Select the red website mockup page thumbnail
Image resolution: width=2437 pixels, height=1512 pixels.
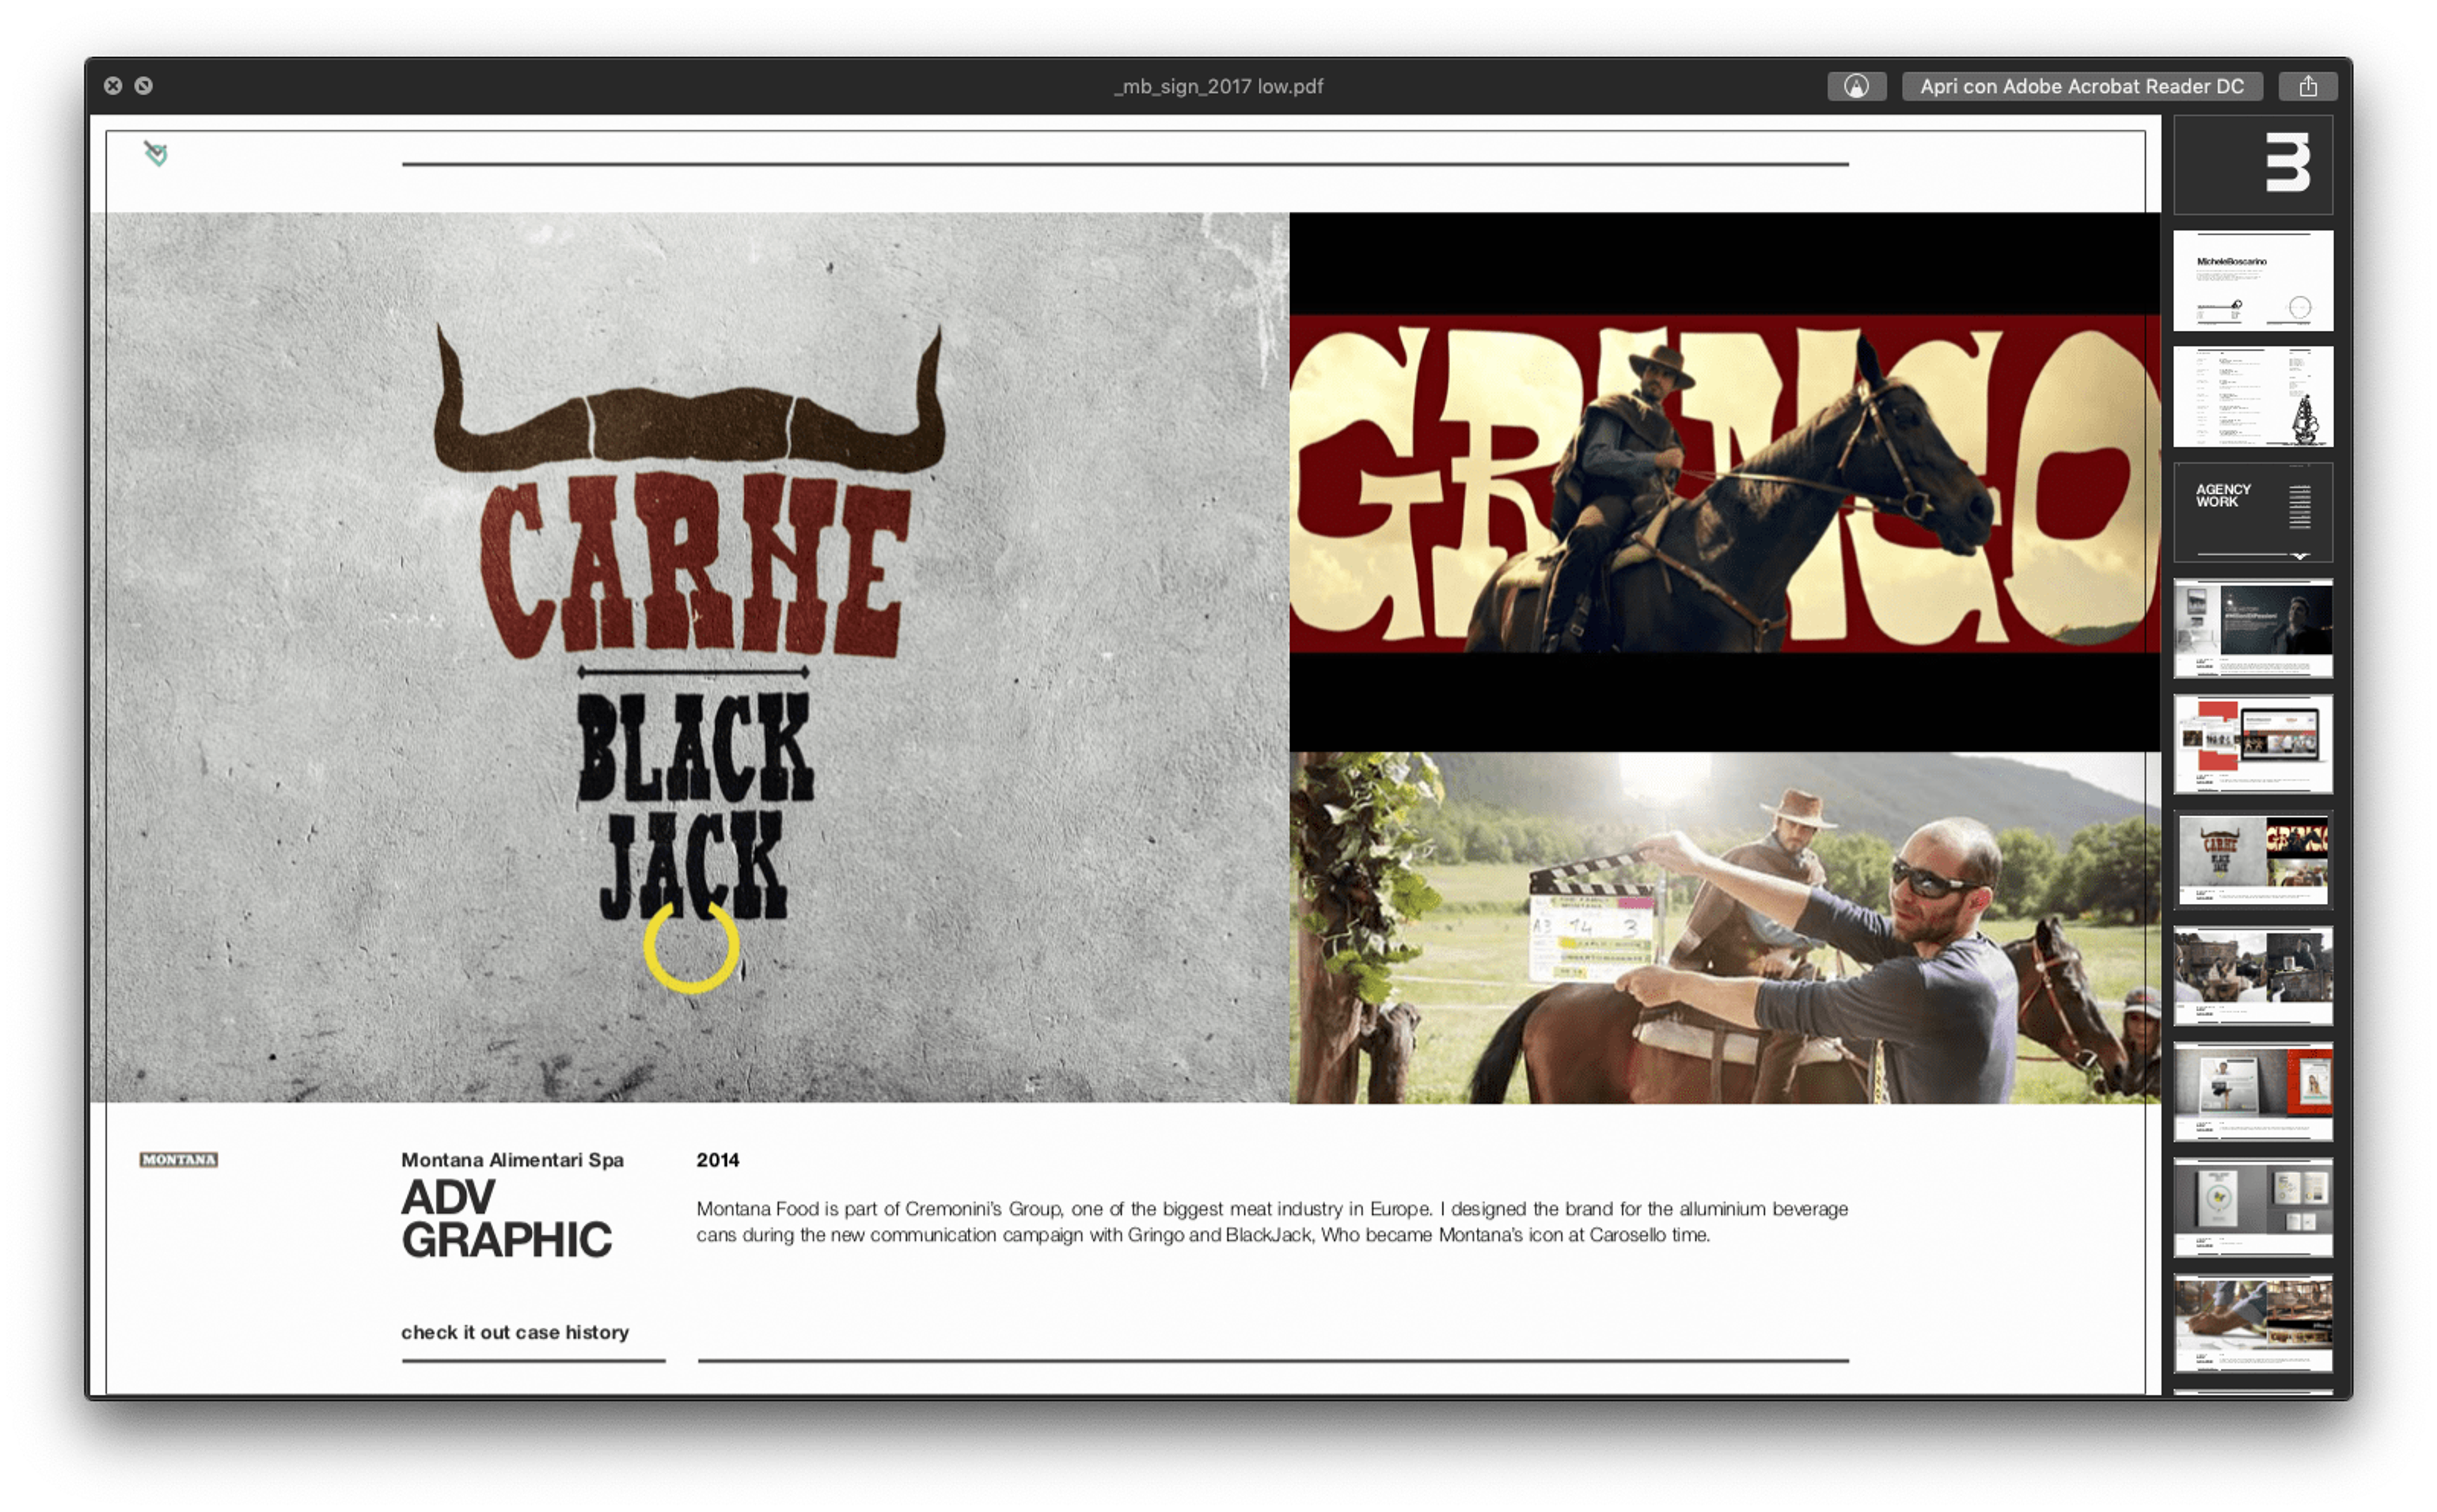click(2253, 745)
